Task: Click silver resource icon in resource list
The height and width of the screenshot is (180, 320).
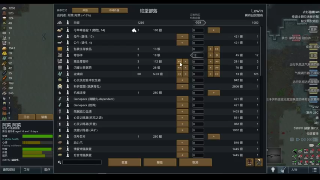Action: tap(4, 8)
